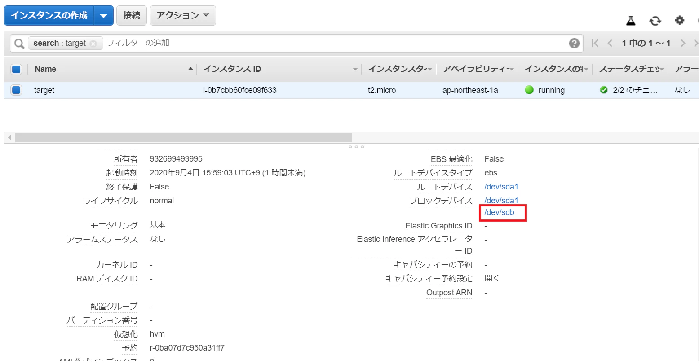Viewport: 699px width, 364px height.
Task: Click the launch time value
Action: point(228,173)
